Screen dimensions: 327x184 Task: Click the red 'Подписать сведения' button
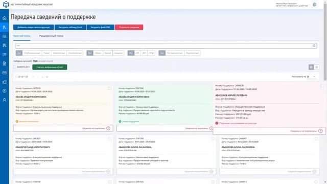tap(129, 27)
